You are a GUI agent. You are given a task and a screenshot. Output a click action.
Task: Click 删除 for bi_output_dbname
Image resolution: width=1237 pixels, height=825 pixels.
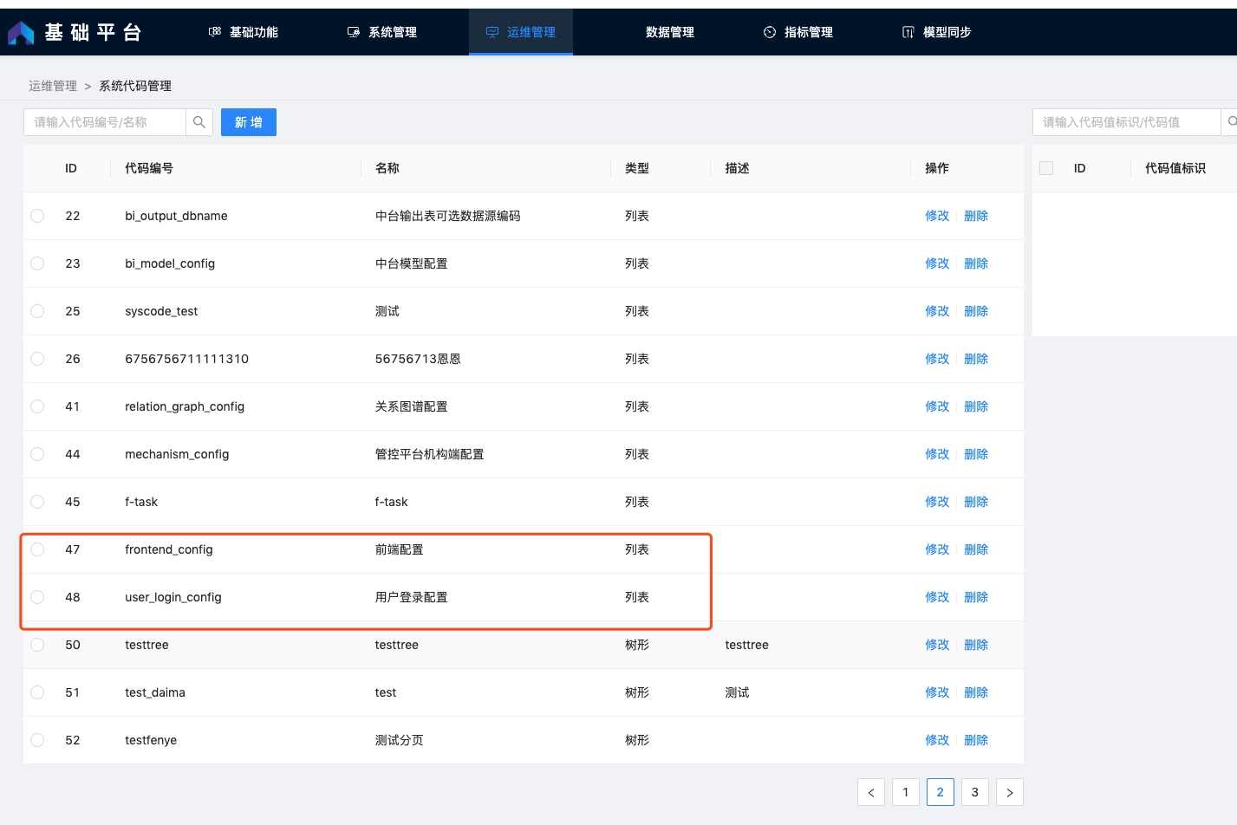(976, 216)
